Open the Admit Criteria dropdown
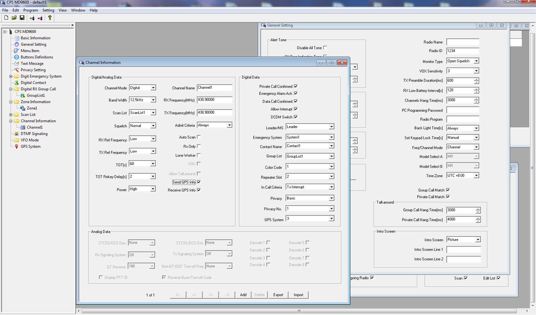Screen dimensions: 536x315 coord(214,125)
